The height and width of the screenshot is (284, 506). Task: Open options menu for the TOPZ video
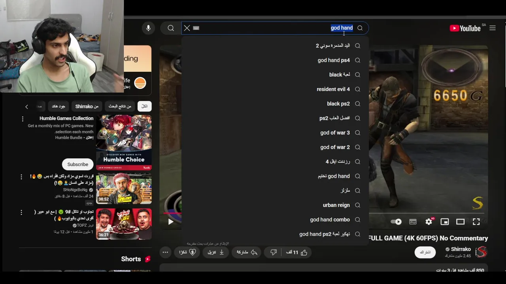(x=21, y=213)
